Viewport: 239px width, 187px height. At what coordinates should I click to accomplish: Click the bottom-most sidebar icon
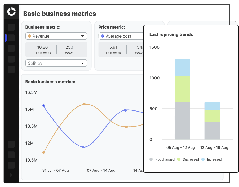(11, 165)
